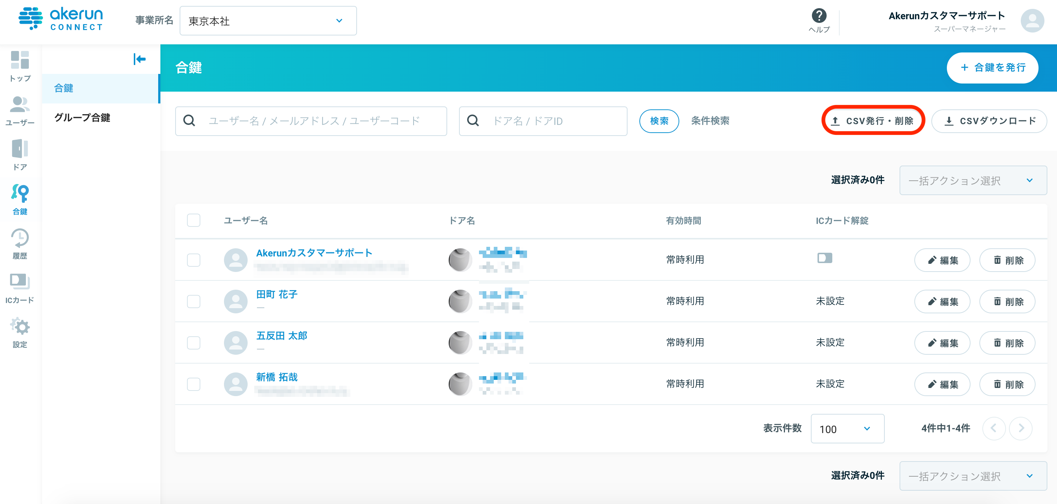Toggle ICカード解錠 switch for Akerunカスタマーサポート
Image resolution: width=1057 pixels, height=504 pixels.
tap(825, 258)
